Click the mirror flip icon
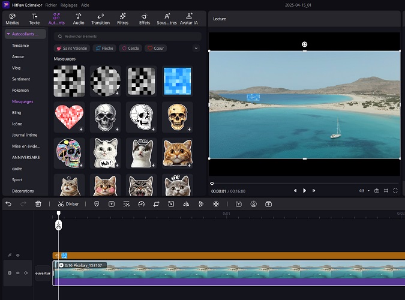The image size is (405, 300). pos(186,204)
